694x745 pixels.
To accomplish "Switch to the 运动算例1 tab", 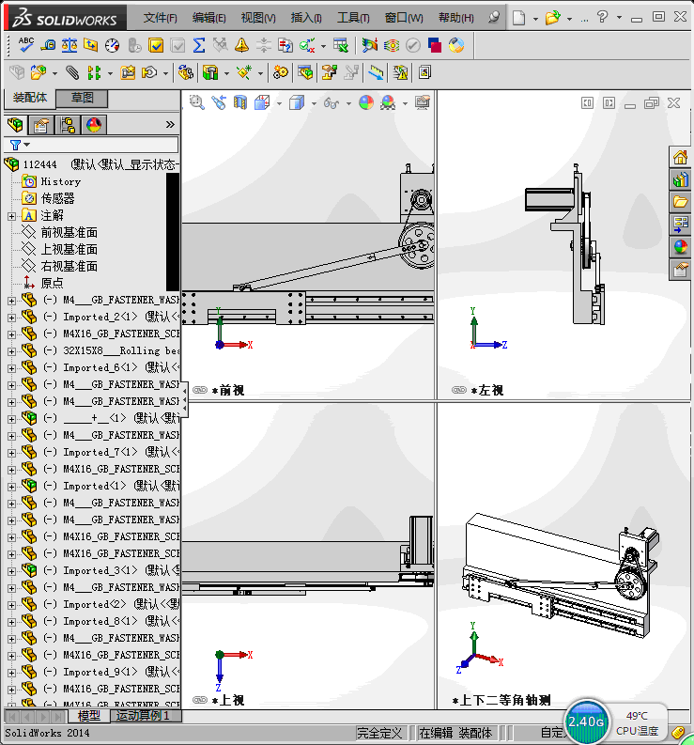I will (144, 716).
